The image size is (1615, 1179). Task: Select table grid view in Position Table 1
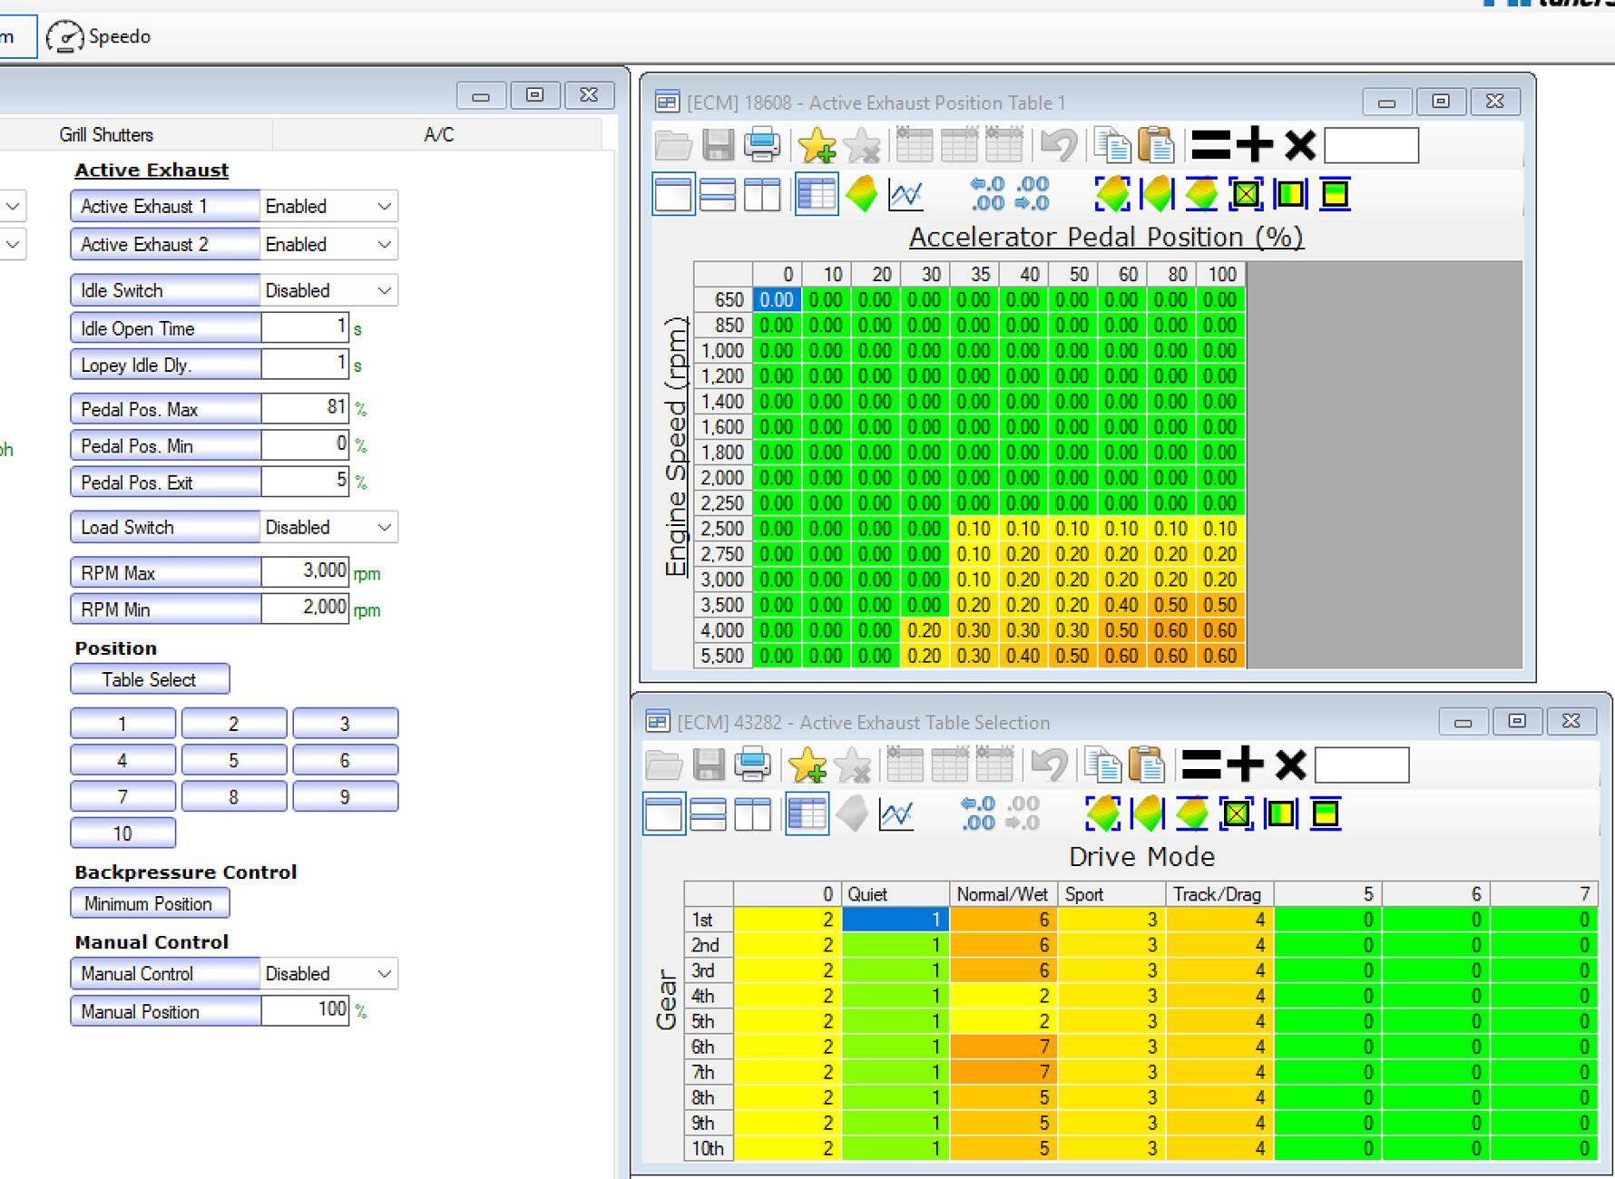point(817,194)
